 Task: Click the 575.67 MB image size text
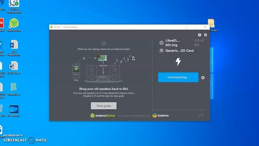[x=199, y=43]
